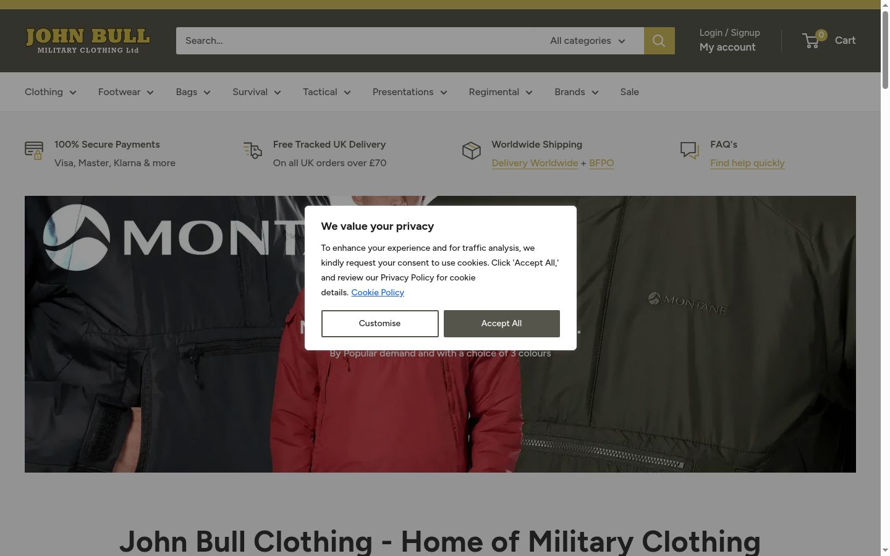Click the FAQ speech bubble icon
Screen dimensions: 890x556
(690, 150)
